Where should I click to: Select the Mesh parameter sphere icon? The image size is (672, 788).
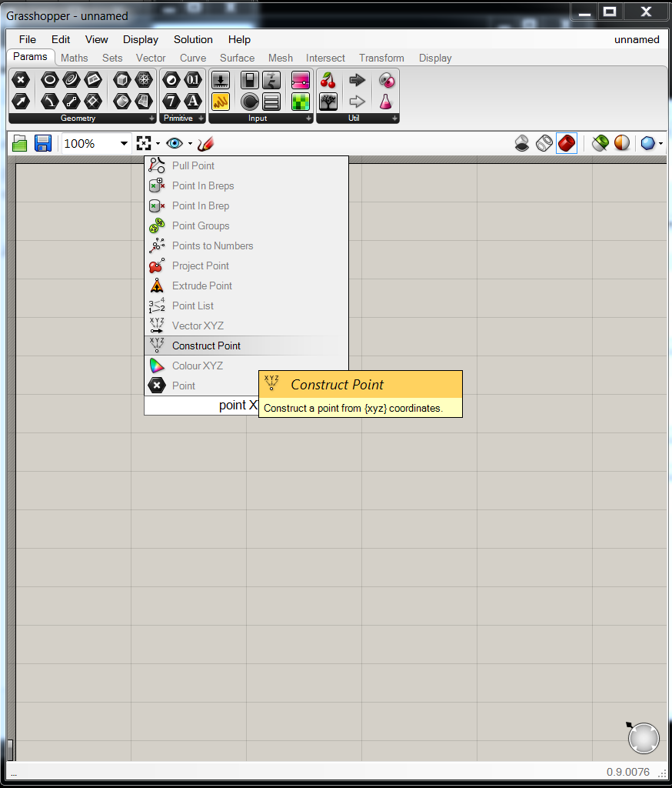click(x=144, y=80)
